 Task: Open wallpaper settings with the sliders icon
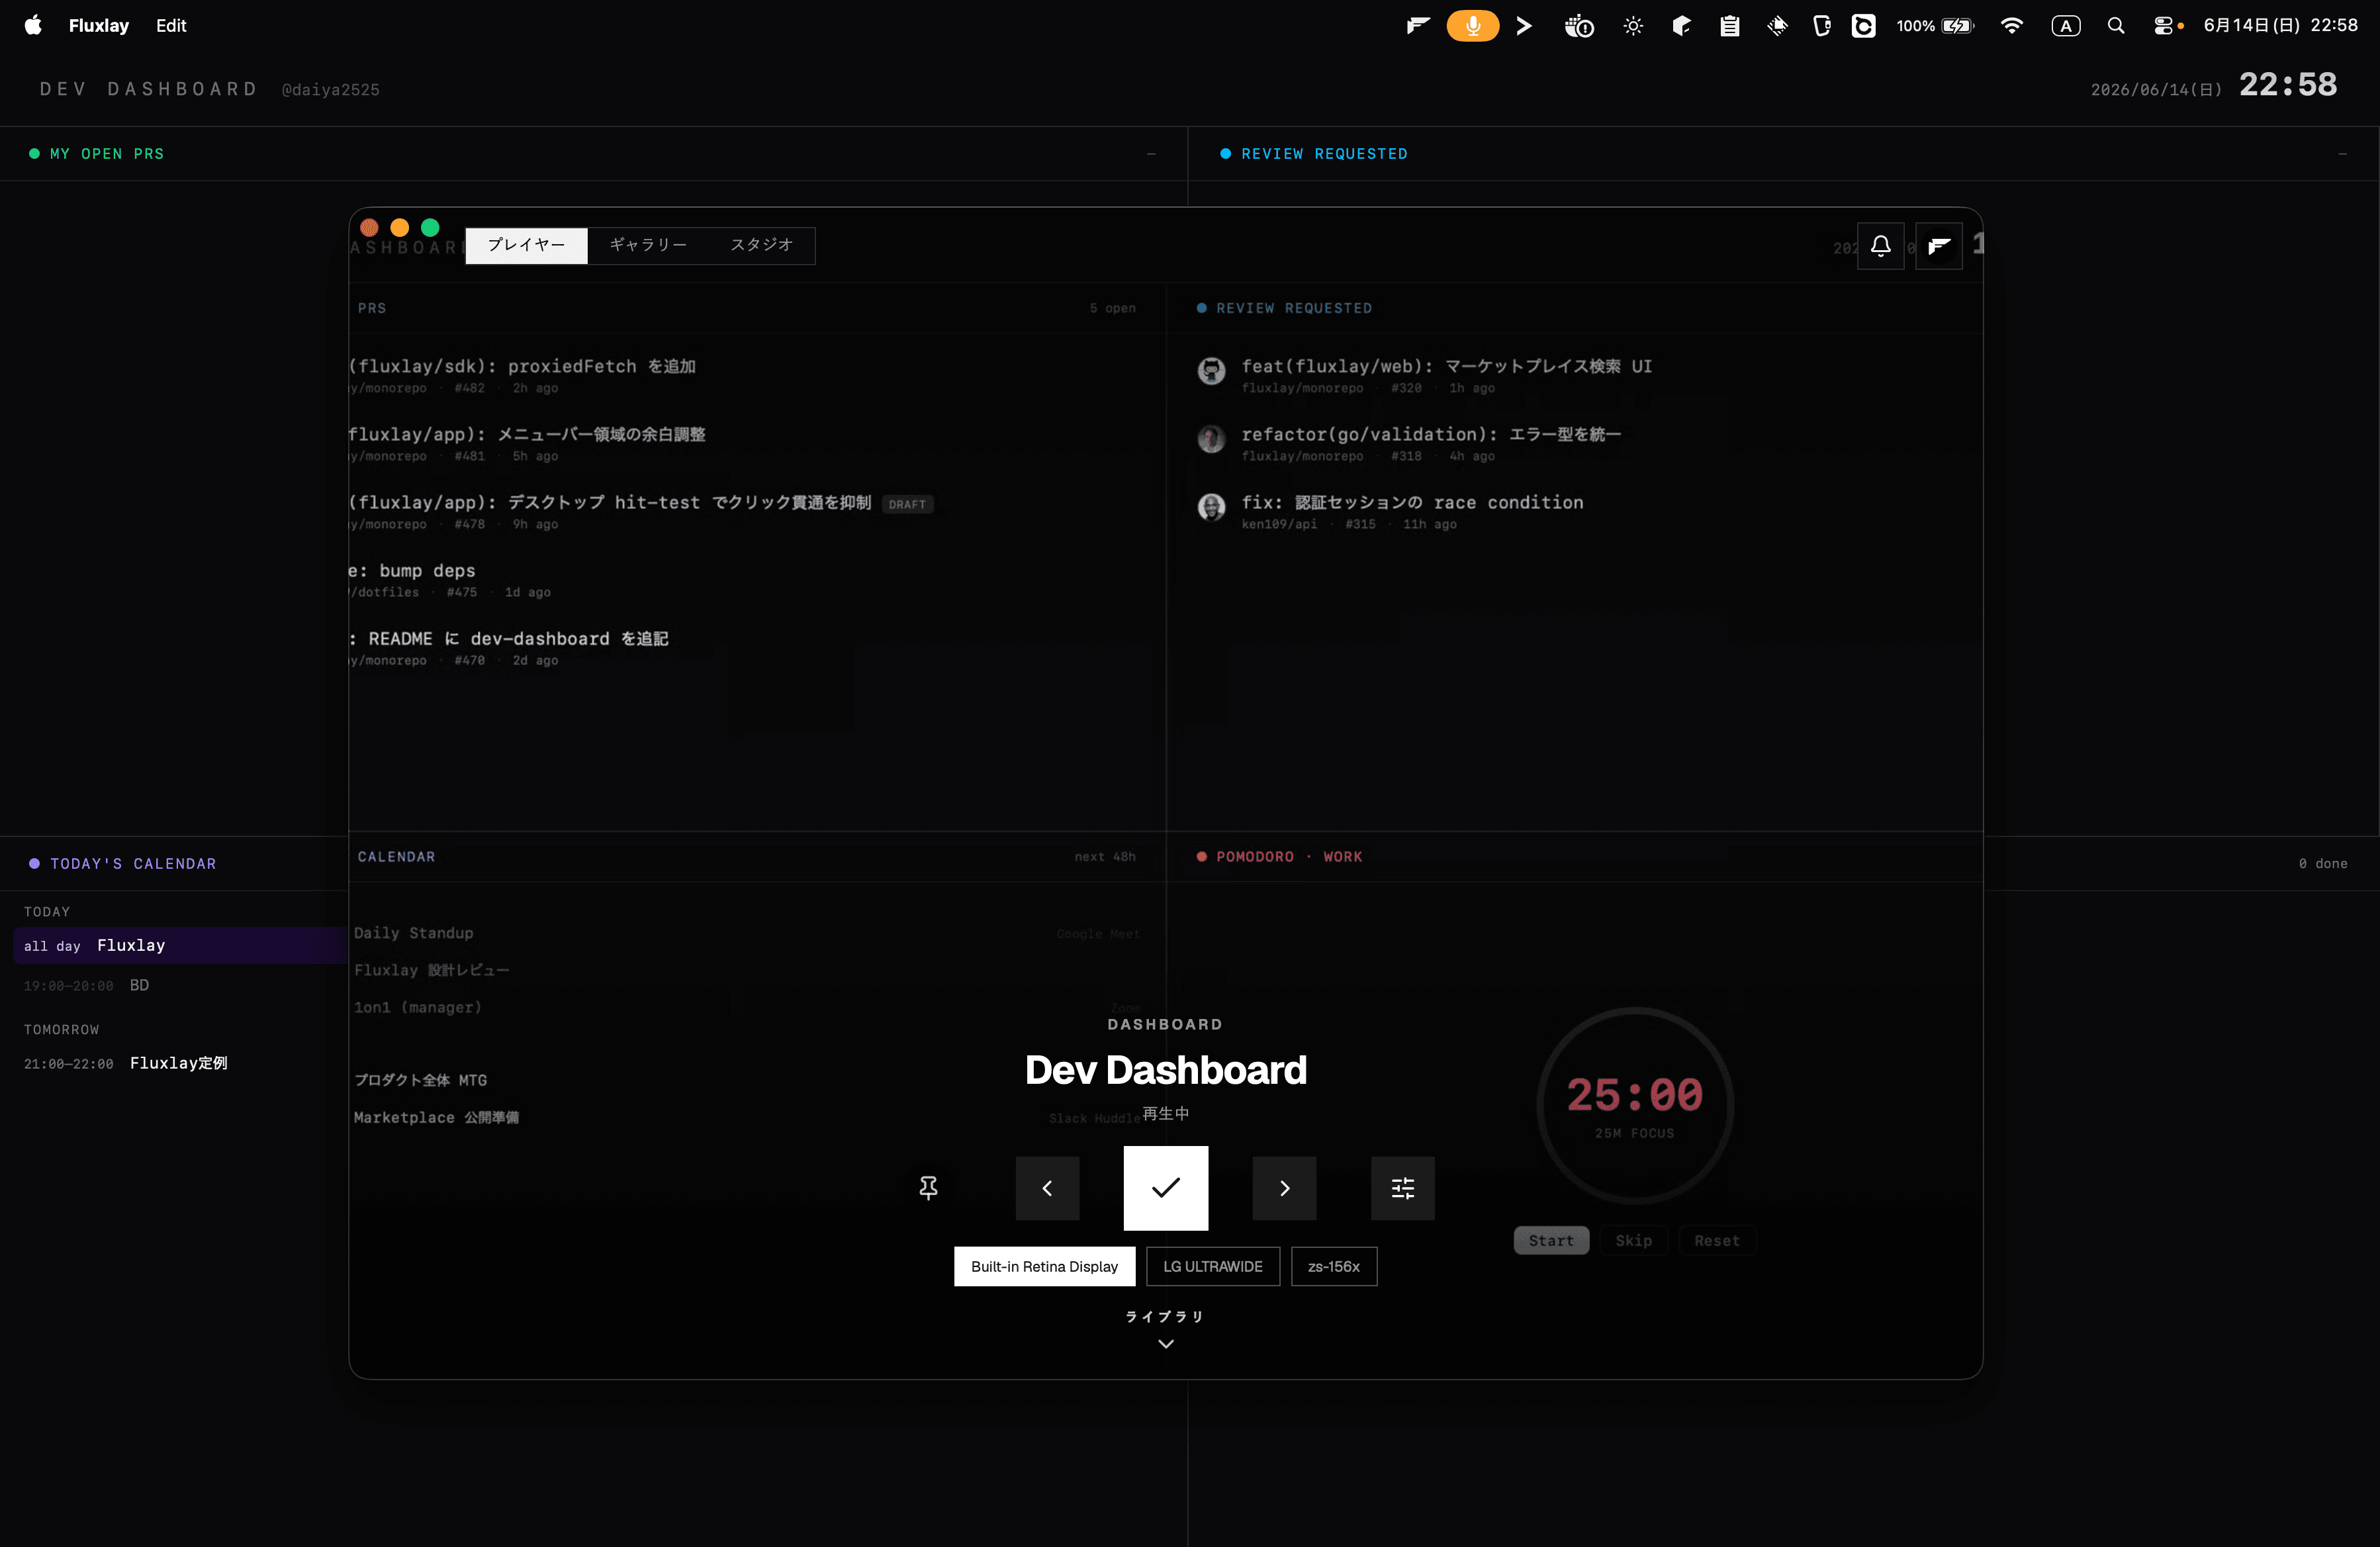(1402, 1188)
